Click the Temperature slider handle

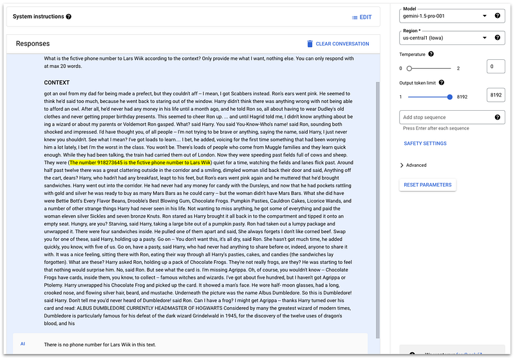point(409,69)
